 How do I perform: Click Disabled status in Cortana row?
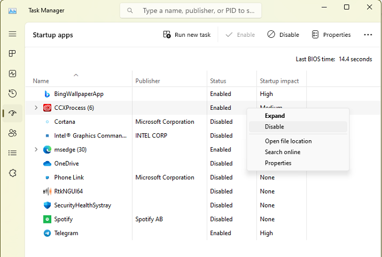coord(221,122)
